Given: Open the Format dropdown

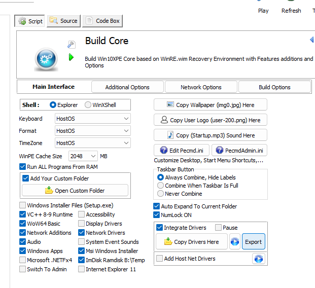Looking at the screenshot, I should click(93, 131).
